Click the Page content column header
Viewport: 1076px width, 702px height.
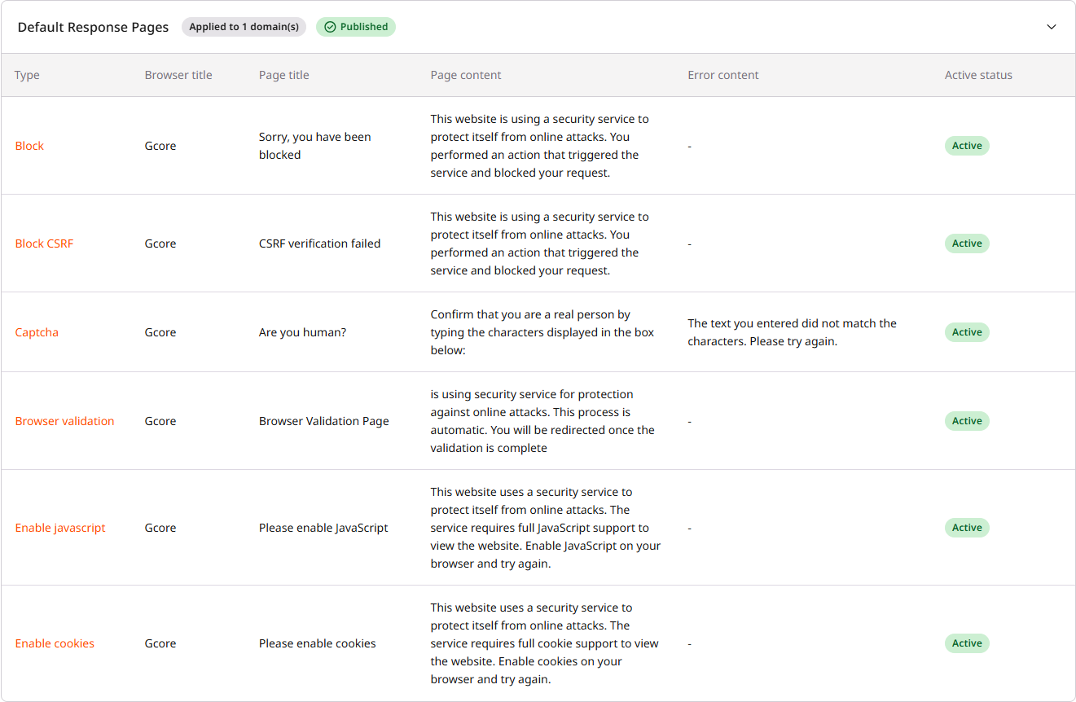pos(465,74)
